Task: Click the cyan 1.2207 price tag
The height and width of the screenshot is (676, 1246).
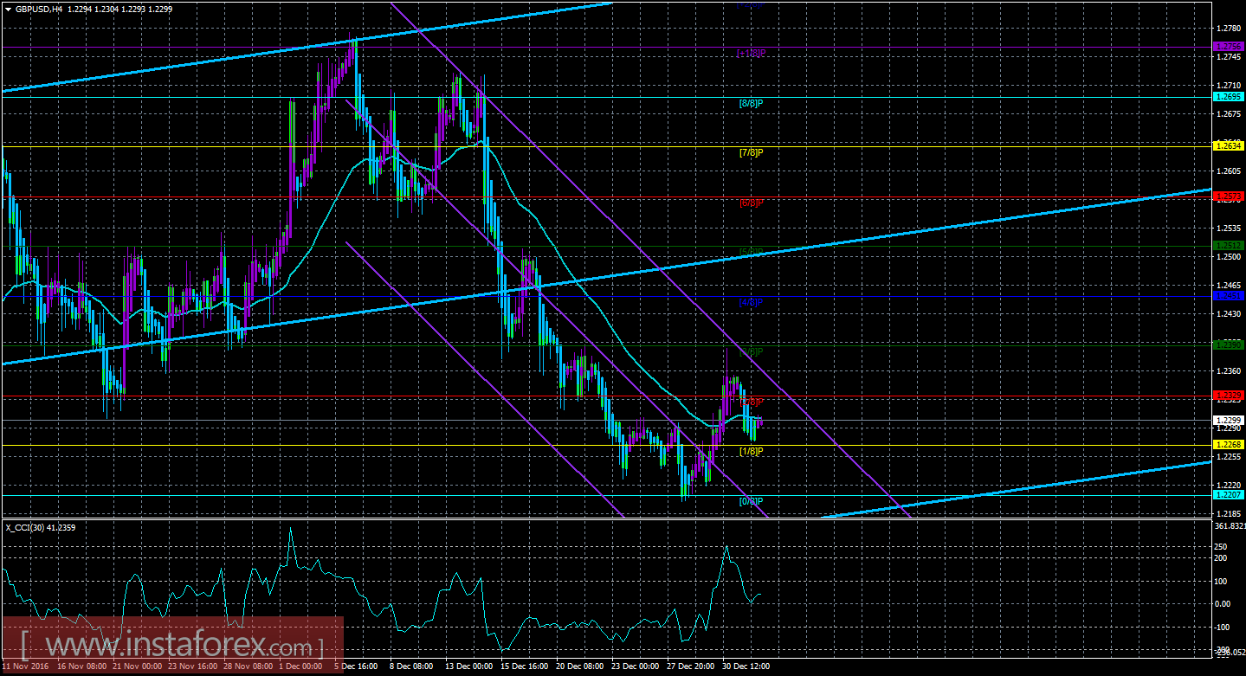Action: pyautogui.click(x=1229, y=494)
